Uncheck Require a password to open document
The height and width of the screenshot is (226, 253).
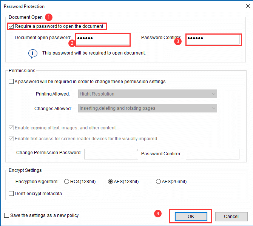point(11,26)
